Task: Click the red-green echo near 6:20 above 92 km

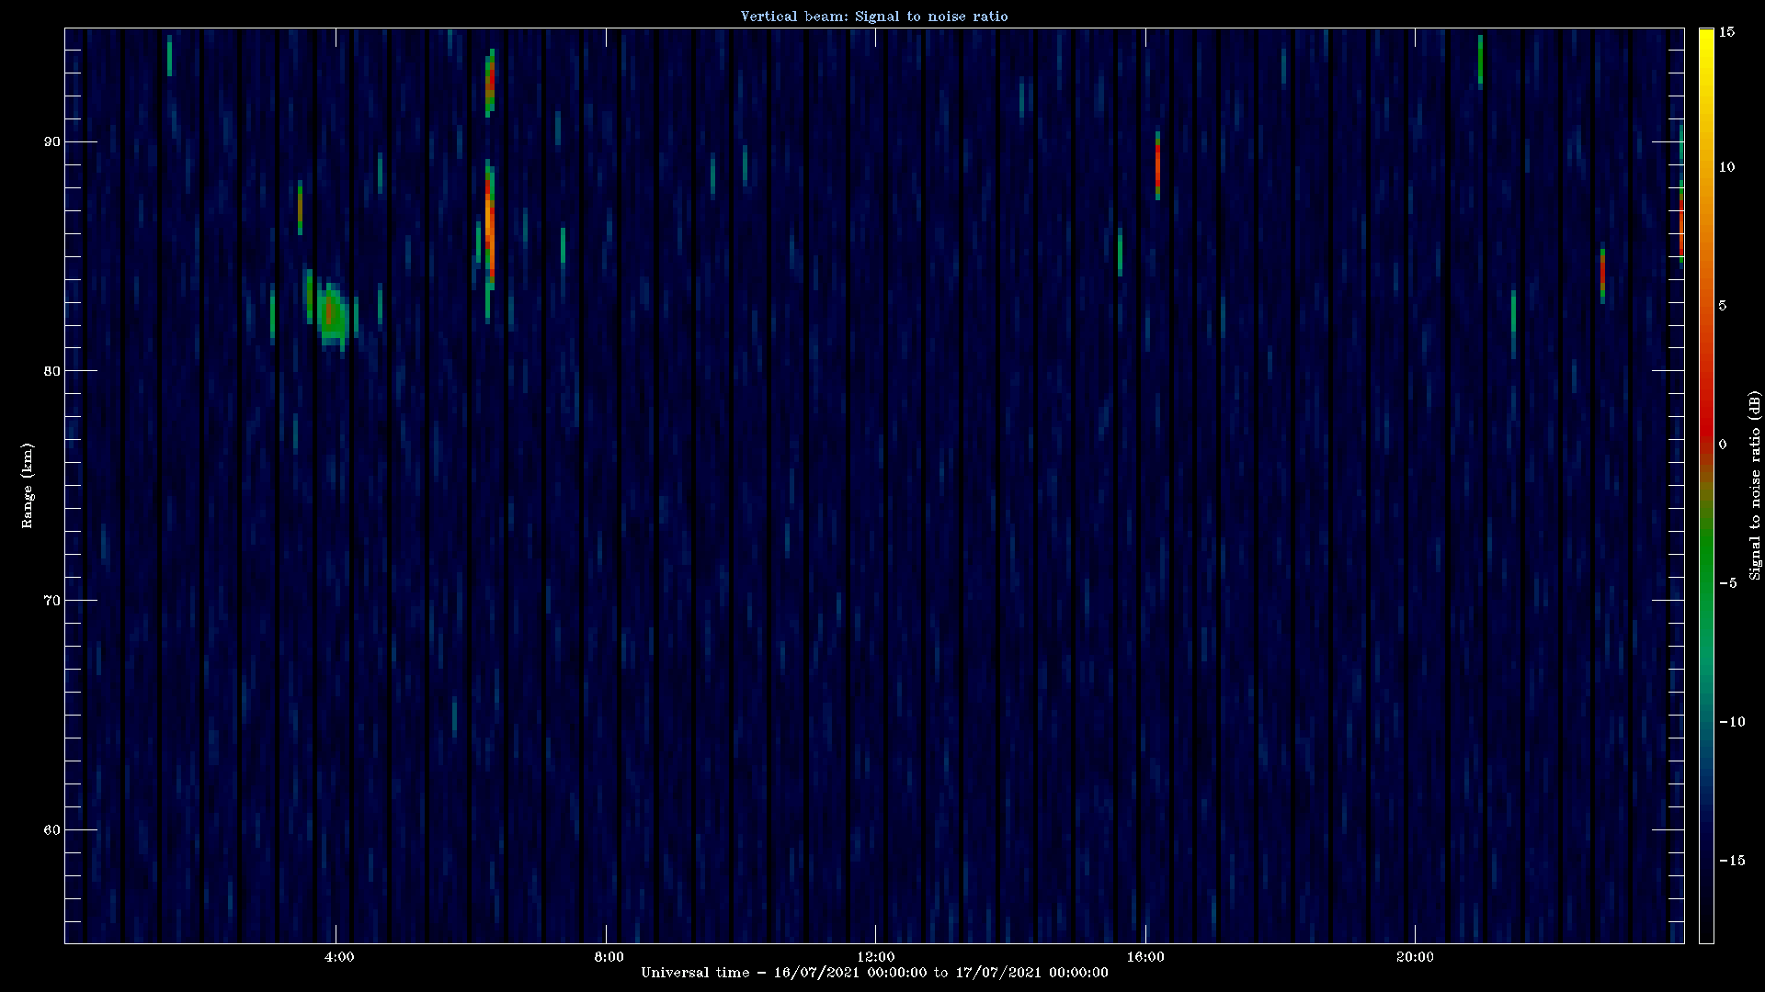Action: 490,83
